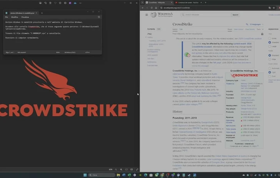Viewport: 280px width, 178px height.
Task: Select the Wide width radio button
Action: [x=269, y=59]
